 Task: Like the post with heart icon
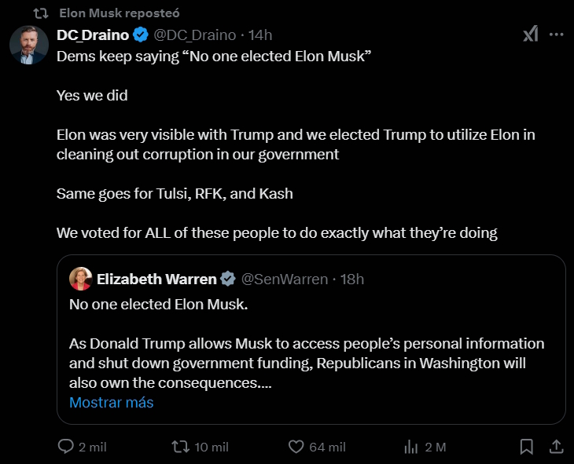coord(296,446)
